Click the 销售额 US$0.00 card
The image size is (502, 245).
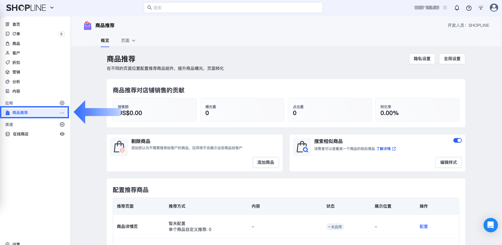155,110
